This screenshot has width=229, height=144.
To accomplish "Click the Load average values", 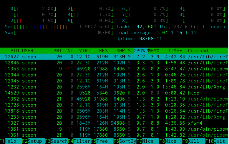I will tap(177, 33).
